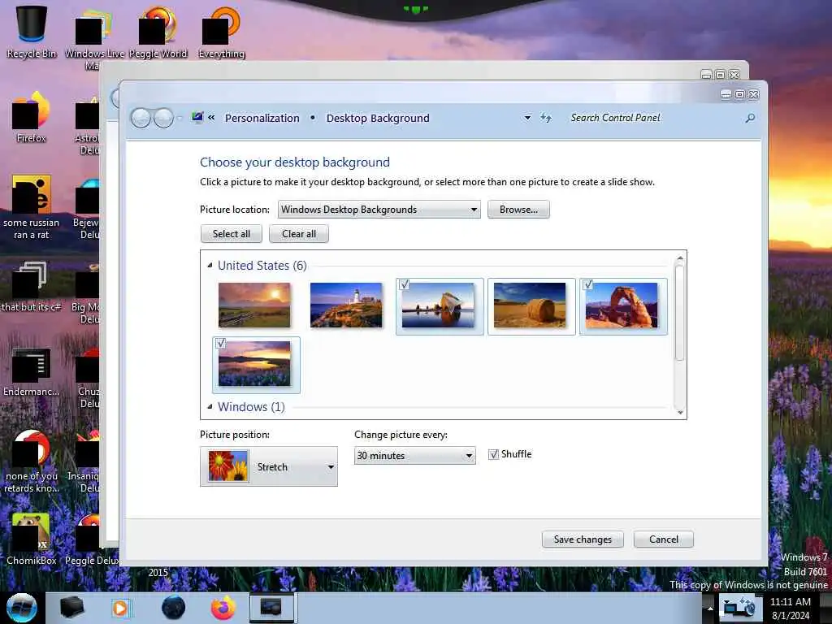Click the search magnifier icon
This screenshot has height=624, width=832.
[750, 118]
